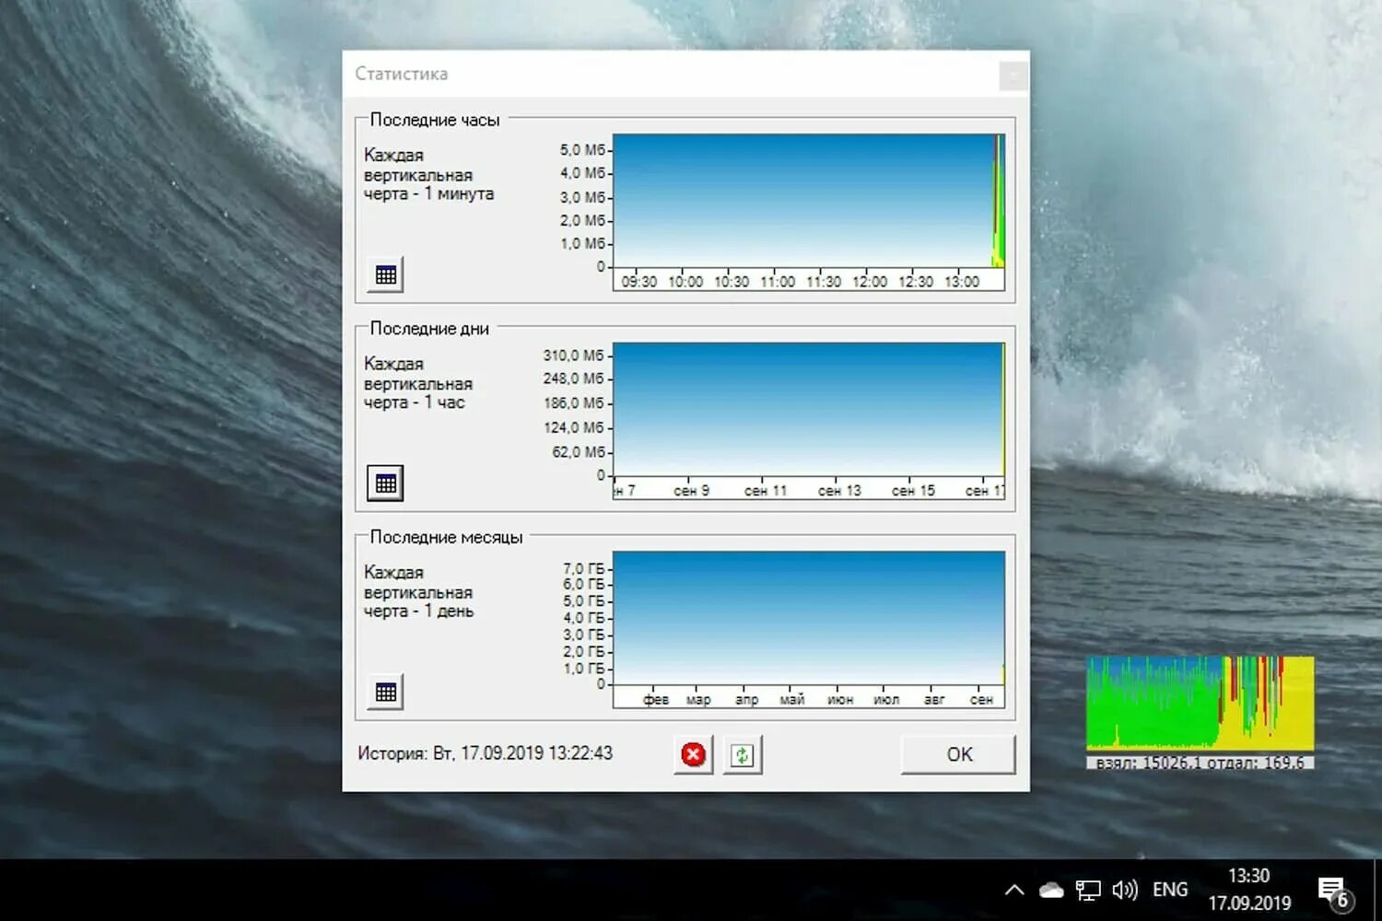Click the '5,0 Мб' axis value

tap(582, 149)
